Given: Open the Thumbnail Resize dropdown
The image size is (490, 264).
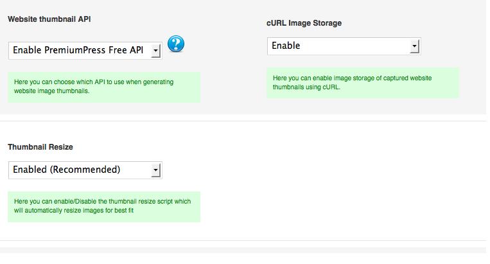Looking at the screenshot, I should [85, 170].
